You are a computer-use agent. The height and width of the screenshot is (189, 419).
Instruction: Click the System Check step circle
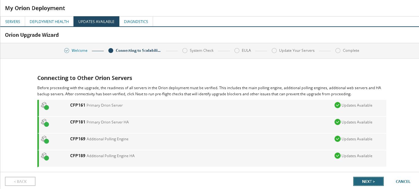(185, 51)
